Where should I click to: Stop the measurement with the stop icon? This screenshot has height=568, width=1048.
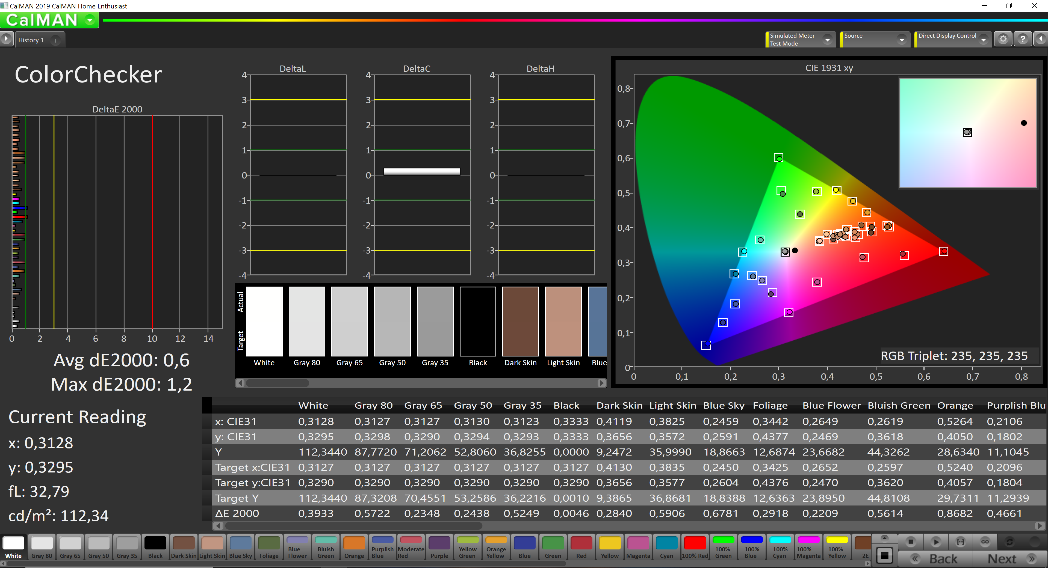[x=911, y=542]
